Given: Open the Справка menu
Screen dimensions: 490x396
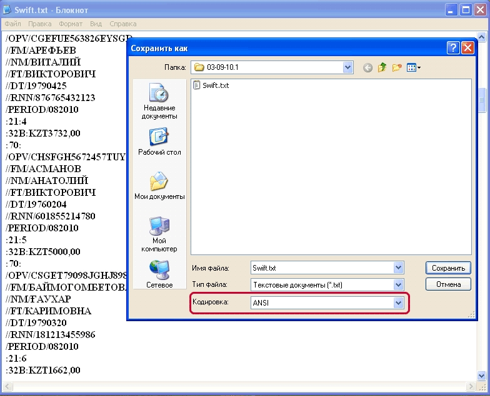Looking at the screenshot, I should pos(122,24).
